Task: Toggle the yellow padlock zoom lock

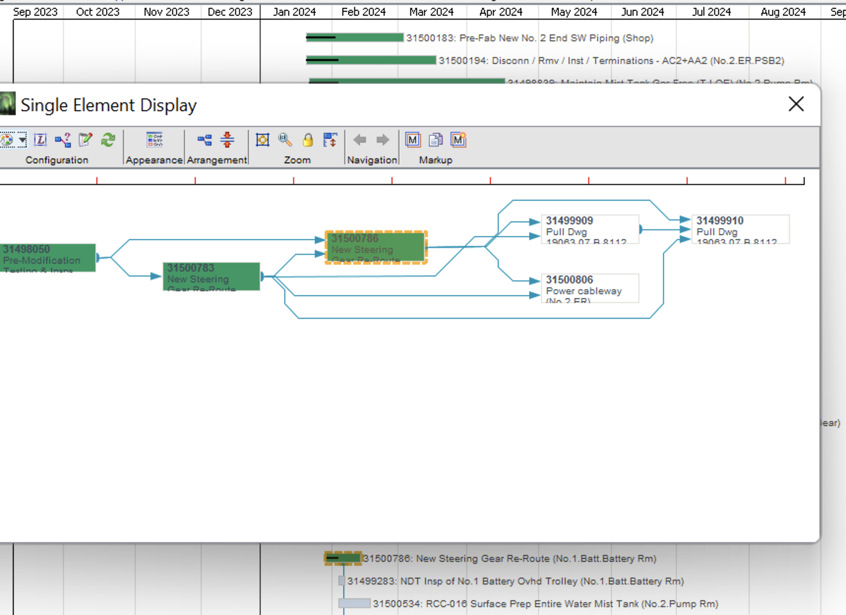Action: click(308, 140)
